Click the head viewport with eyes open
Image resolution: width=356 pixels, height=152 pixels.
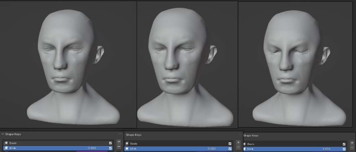[x=68, y=65]
